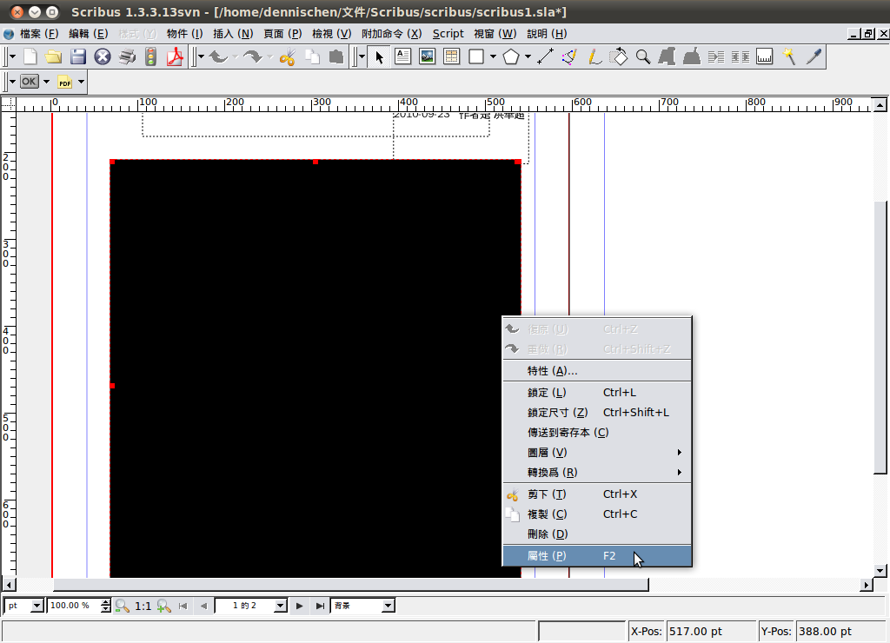Choose 鎖定 (L) in context menu
This screenshot has height=643, width=890.
[x=597, y=392]
